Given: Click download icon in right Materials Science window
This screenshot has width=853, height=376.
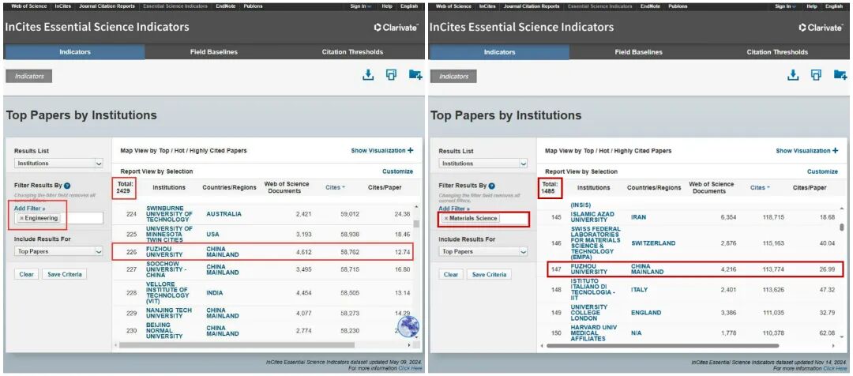Looking at the screenshot, I should click(793, 75).
